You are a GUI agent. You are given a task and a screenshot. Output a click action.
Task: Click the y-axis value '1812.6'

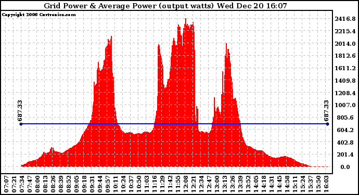tap(345, 56)
